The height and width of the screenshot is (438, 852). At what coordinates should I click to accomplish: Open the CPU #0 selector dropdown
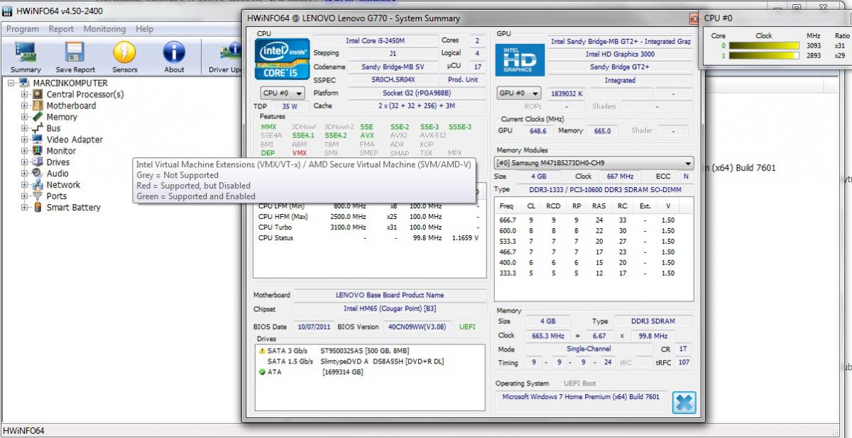pos(283,94)
